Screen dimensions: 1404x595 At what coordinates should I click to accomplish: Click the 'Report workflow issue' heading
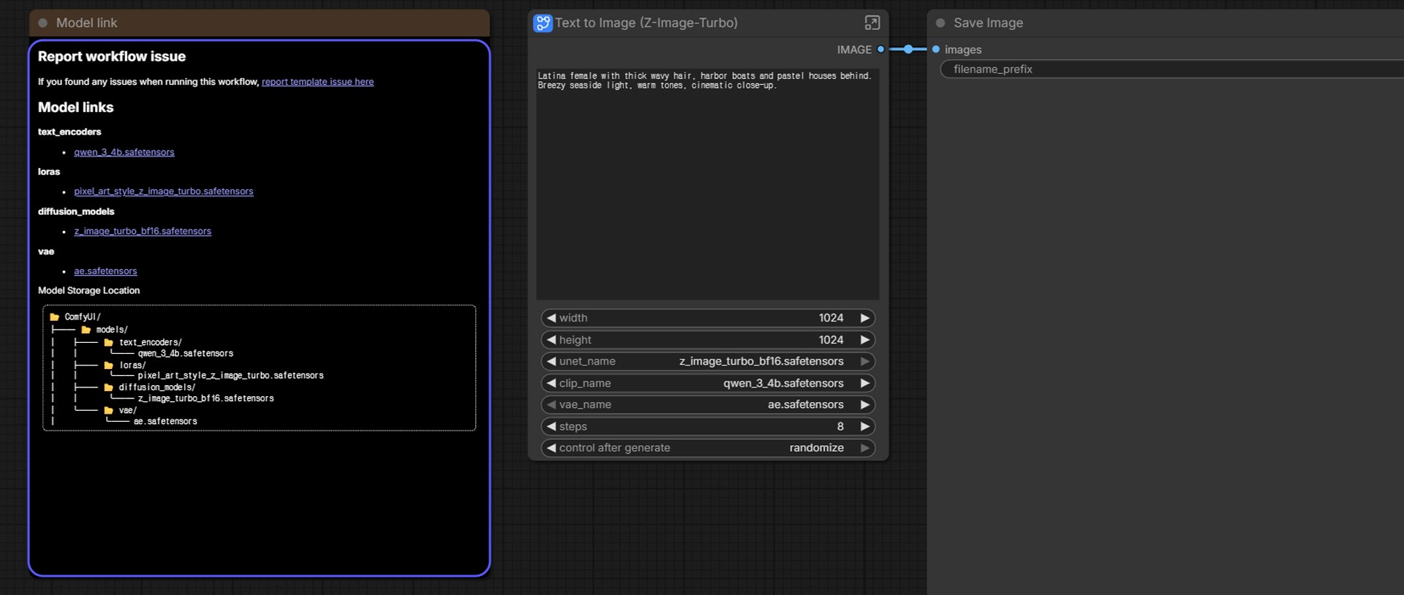tap(112, 57)
